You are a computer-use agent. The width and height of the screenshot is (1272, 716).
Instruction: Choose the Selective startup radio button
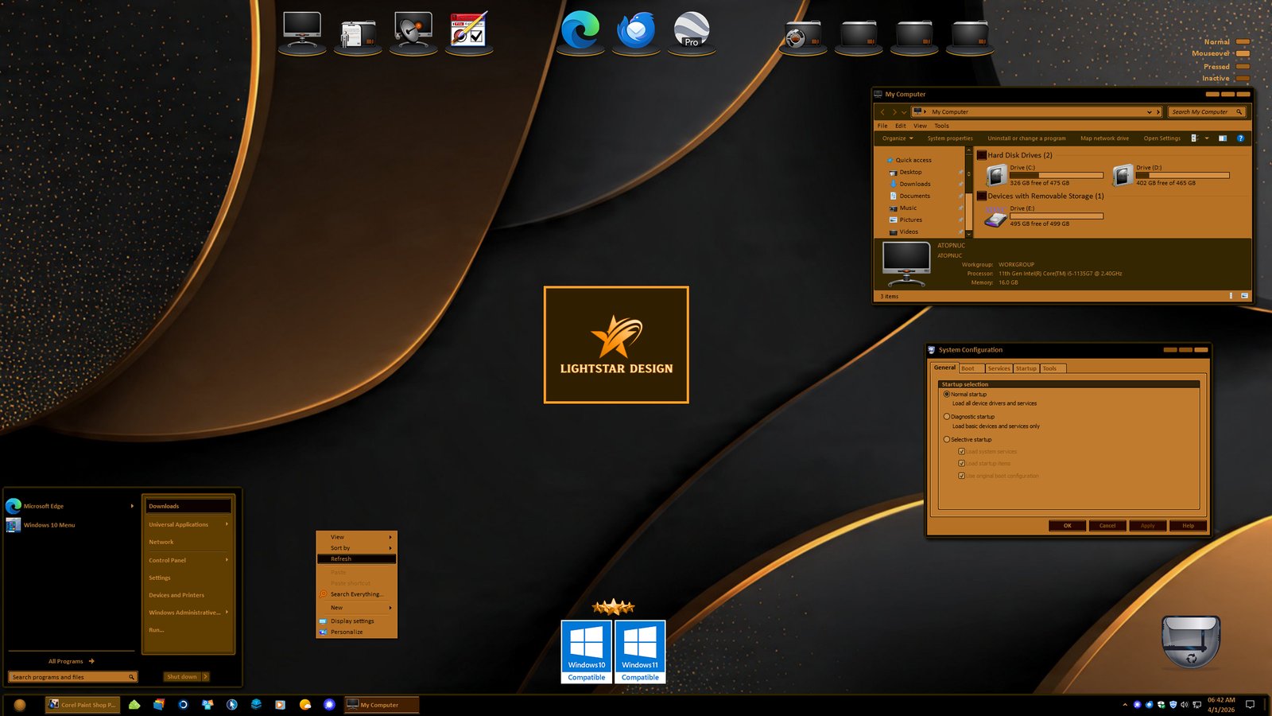click(x=947, y=440)
